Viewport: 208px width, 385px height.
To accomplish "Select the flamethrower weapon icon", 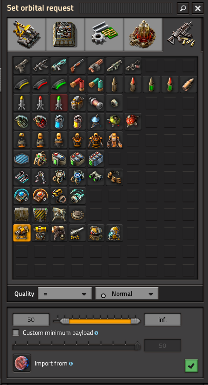I will point(96,66).
